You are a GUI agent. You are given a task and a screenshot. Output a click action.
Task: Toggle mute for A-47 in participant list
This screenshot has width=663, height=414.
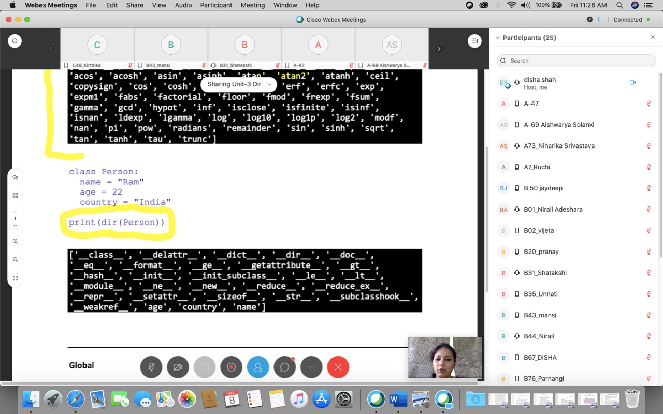[x=648, y=103]
